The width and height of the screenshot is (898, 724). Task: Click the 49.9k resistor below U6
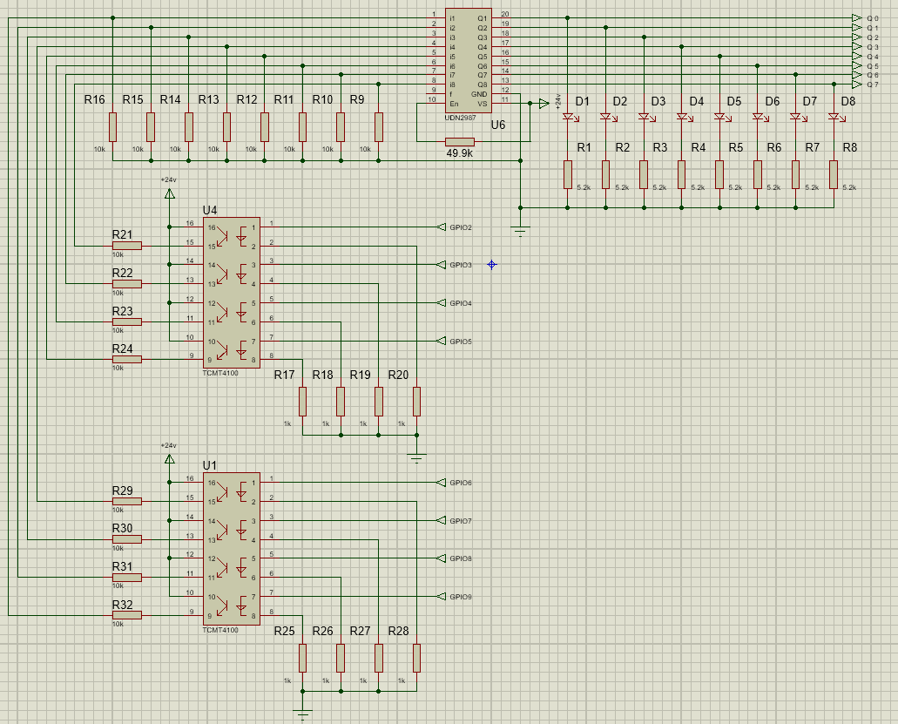(x=459, y=142)
